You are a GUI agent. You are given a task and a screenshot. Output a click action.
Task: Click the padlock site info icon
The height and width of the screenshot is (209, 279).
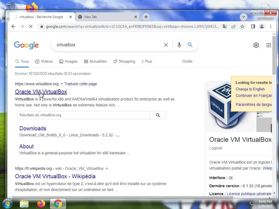click(x=42, y=26)
